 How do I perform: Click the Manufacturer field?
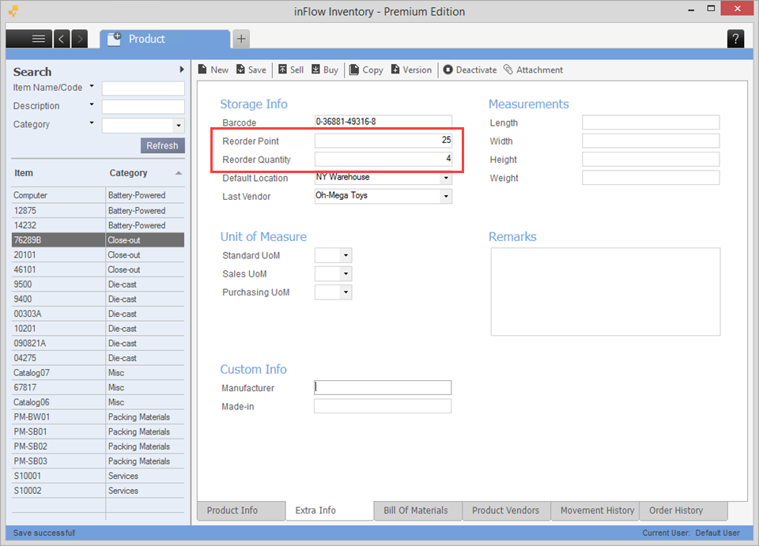click(x=383, y=387)
